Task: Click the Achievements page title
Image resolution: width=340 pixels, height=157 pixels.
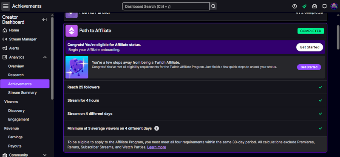Action: point(27,6)
